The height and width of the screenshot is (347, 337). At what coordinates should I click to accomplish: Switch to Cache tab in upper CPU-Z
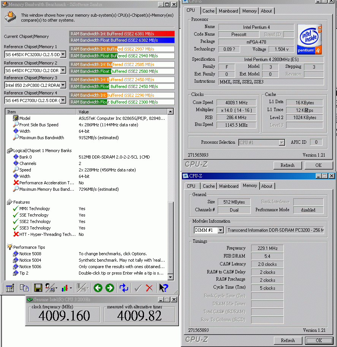coord(209,11)
